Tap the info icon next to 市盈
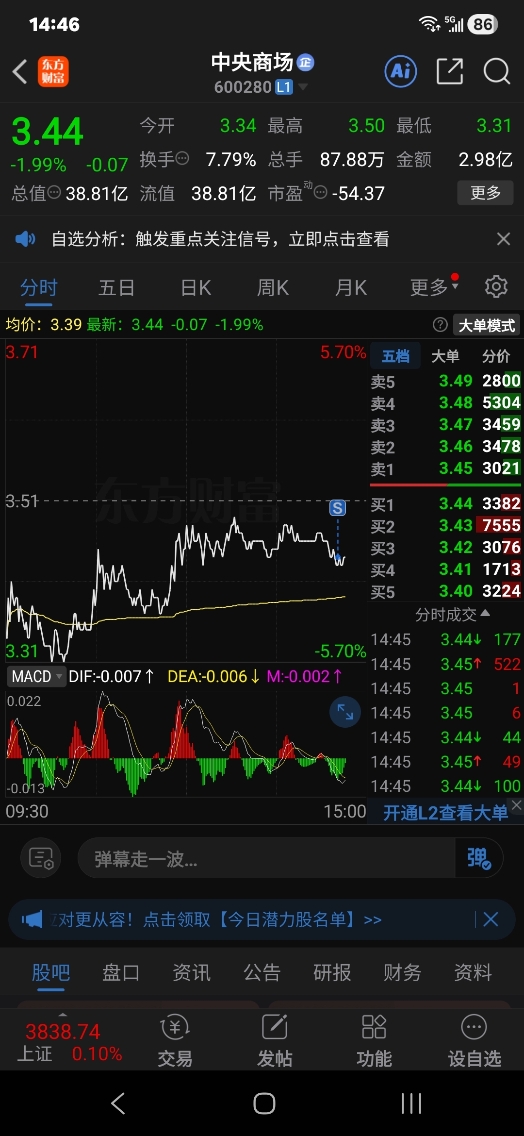The image size is (524, 1136). tap(321, 193)
